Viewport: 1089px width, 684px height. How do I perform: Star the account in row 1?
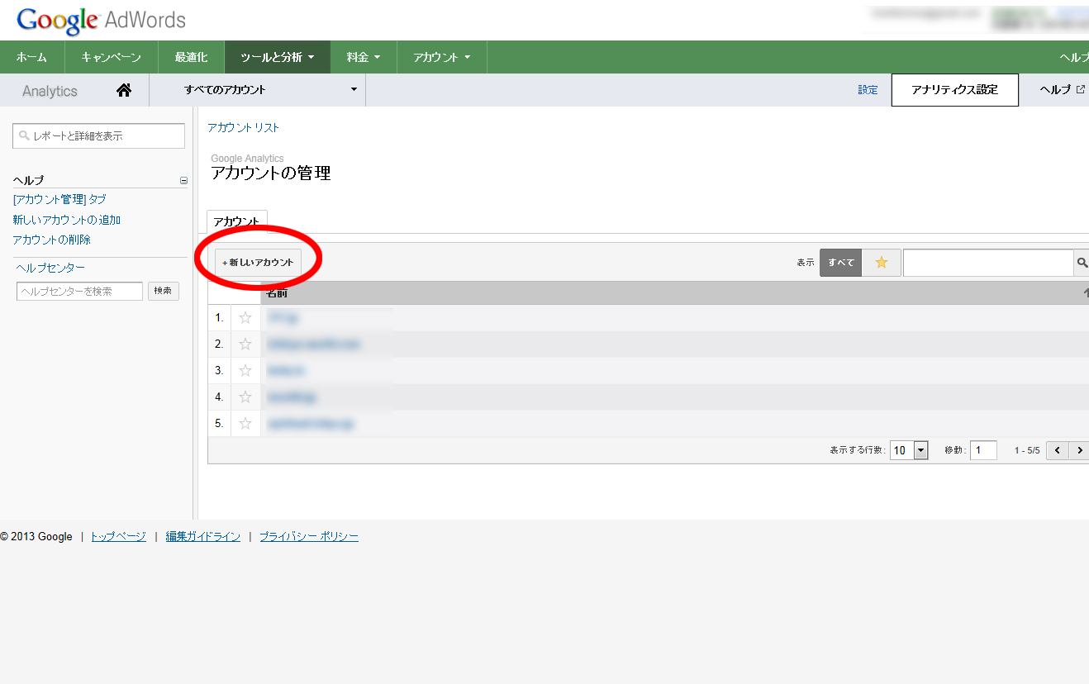click(x=245, y=317)
